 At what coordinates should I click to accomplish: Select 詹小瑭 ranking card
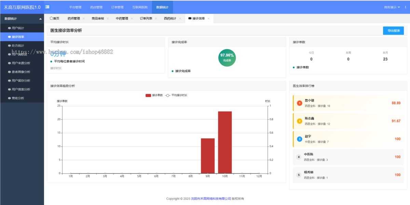[x=348, y=103]
